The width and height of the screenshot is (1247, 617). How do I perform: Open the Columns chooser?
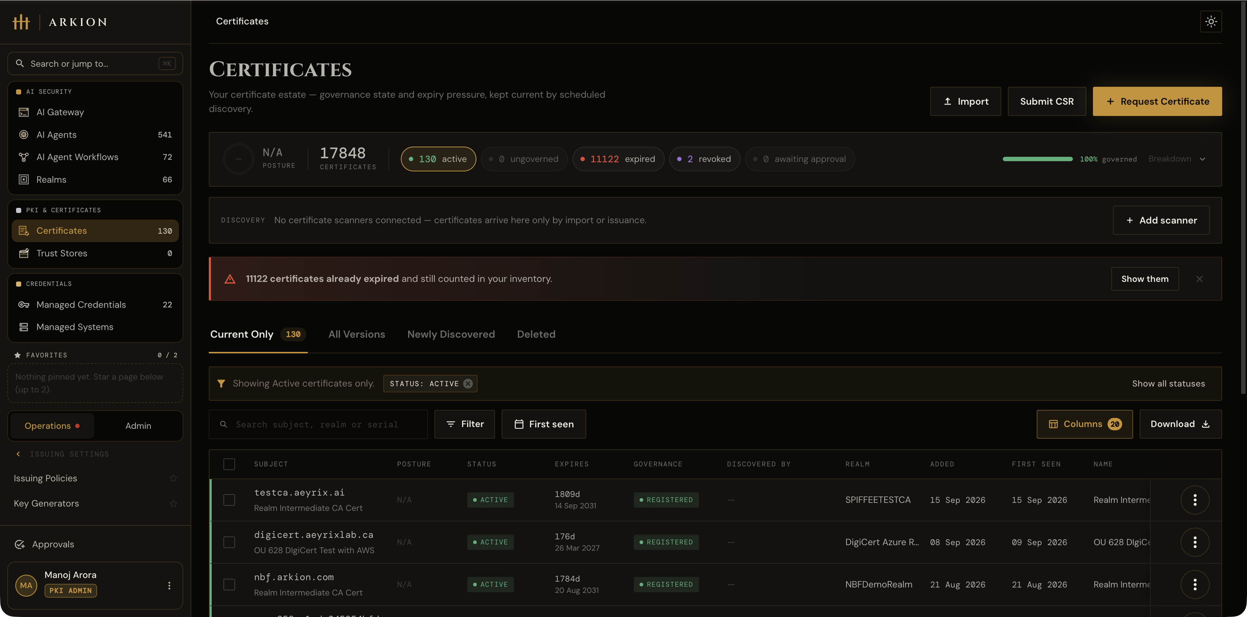(1084, 424)
